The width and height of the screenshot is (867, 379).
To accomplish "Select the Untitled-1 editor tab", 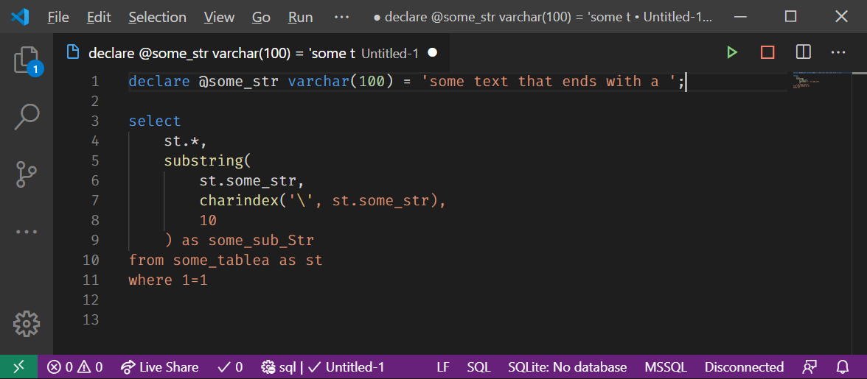I will (253, 53).
